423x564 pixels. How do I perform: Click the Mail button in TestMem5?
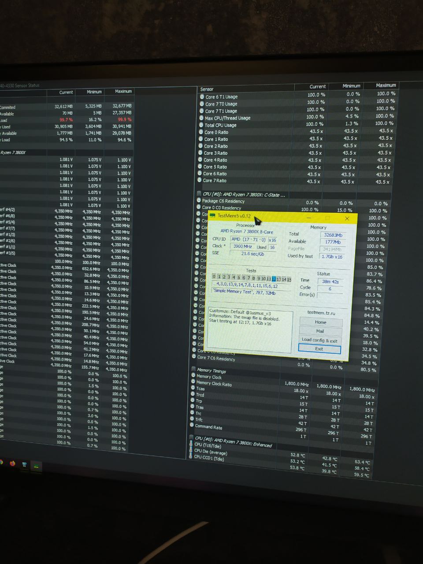[x=320, y=331]
